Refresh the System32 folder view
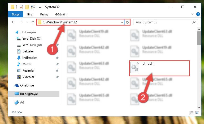Image resolution: width=204 pixels, height=124 pixels. 127,22
